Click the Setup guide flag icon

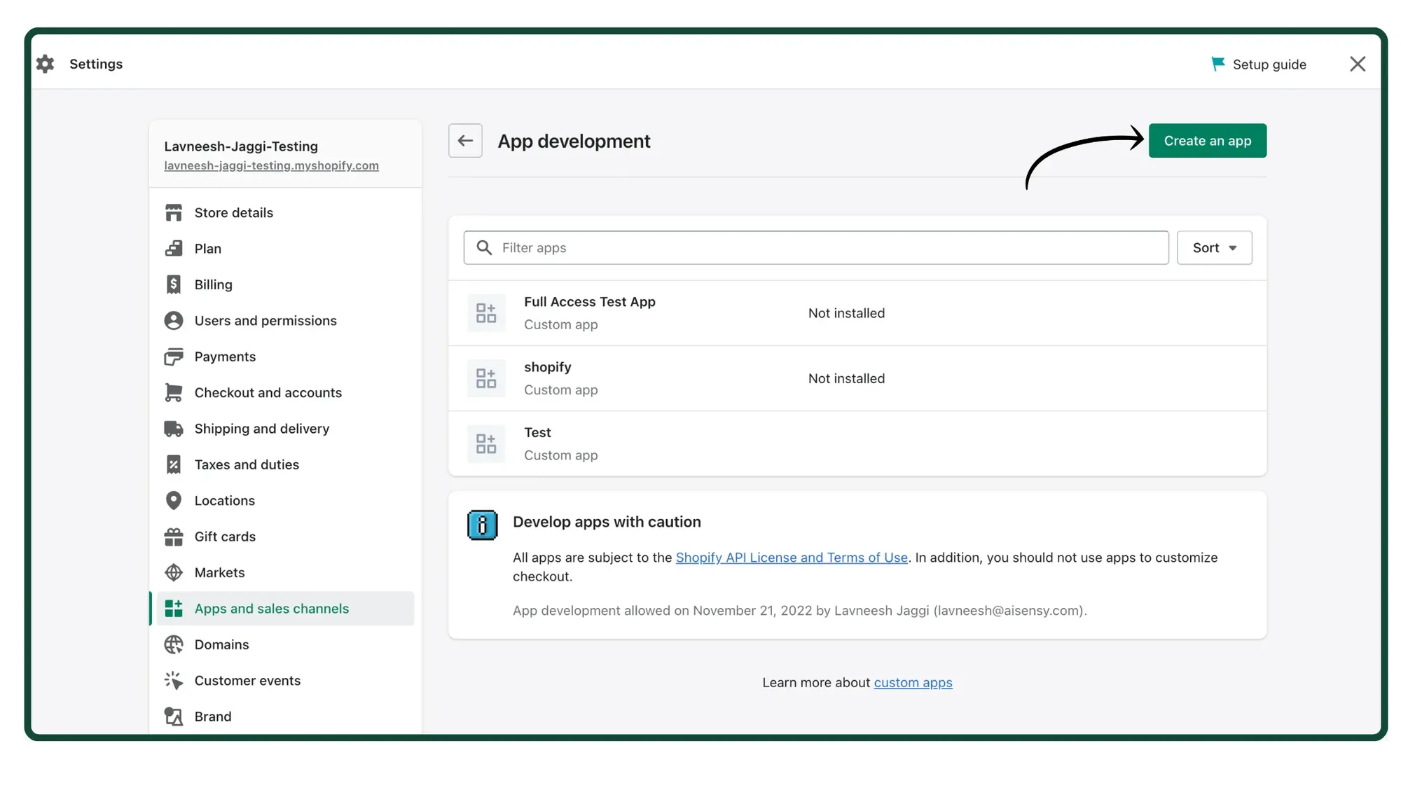1217,63
